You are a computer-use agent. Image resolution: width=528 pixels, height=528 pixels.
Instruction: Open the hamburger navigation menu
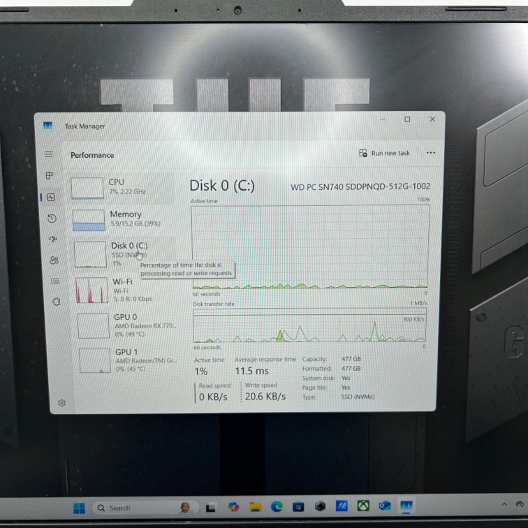coord(49,154)
